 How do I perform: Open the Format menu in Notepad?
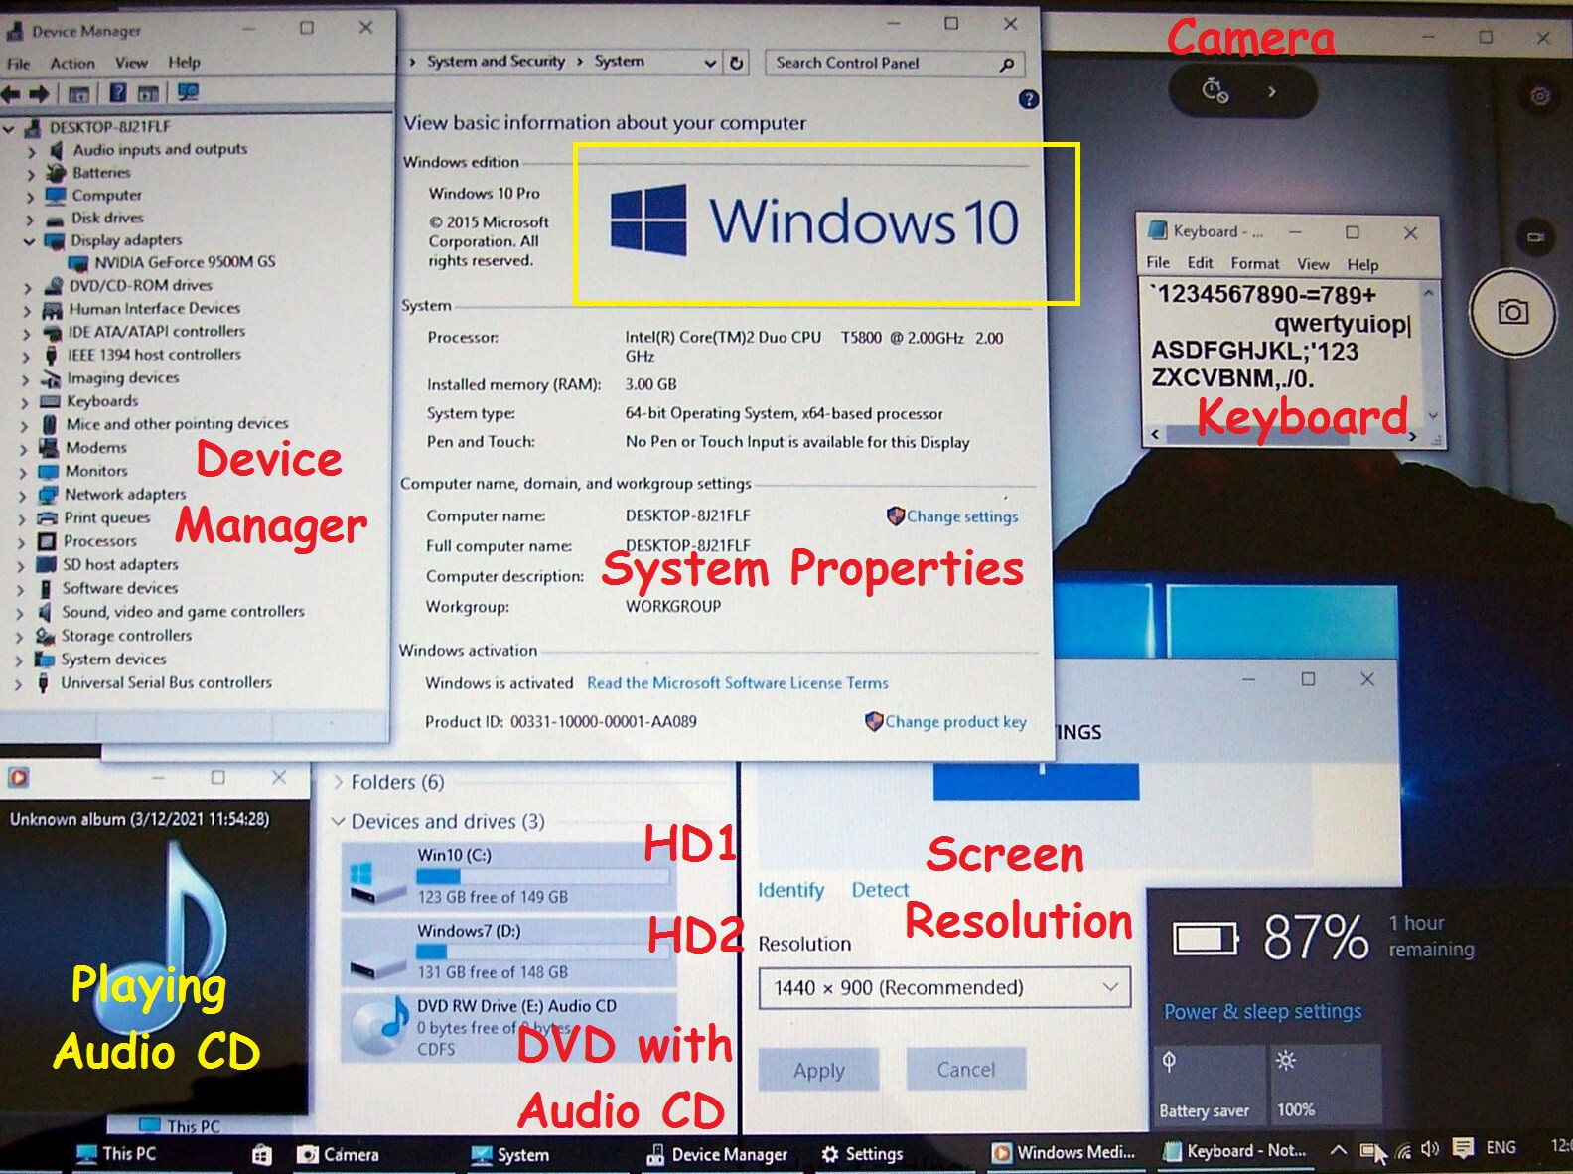[x=1255, y=264]
